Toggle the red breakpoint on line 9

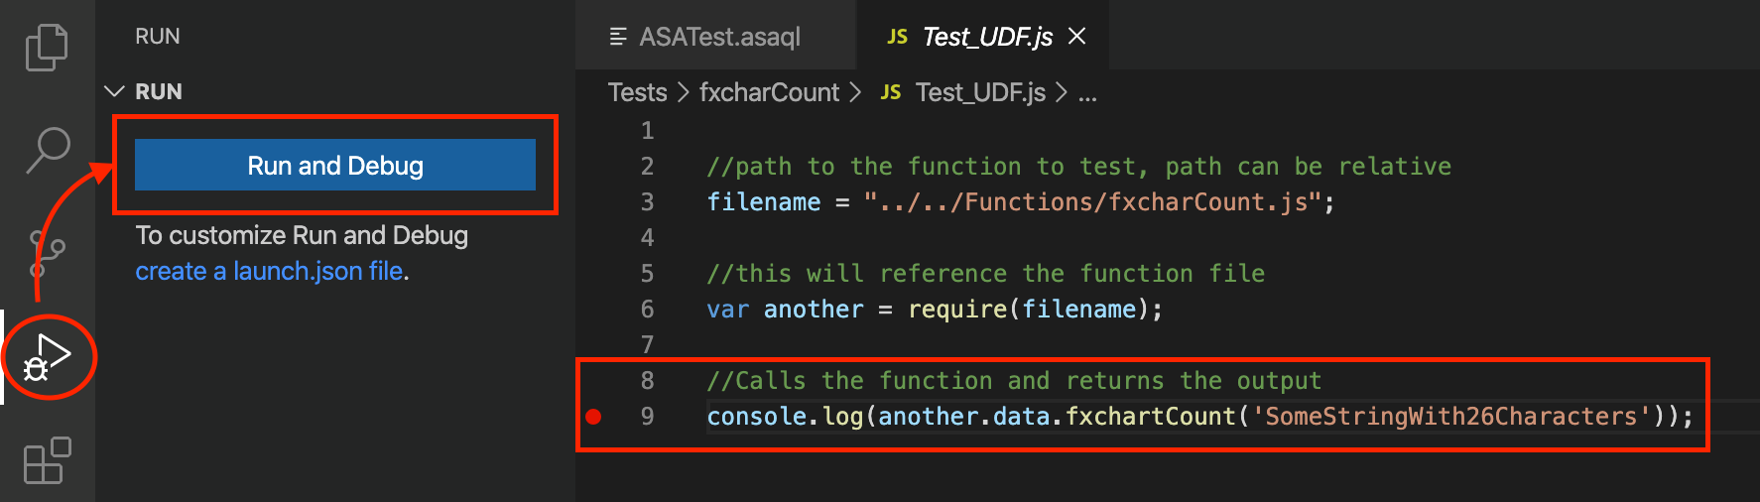pos(593,417)
